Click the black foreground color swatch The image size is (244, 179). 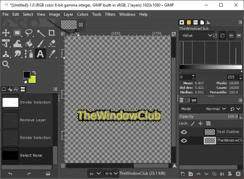(27, 75)
